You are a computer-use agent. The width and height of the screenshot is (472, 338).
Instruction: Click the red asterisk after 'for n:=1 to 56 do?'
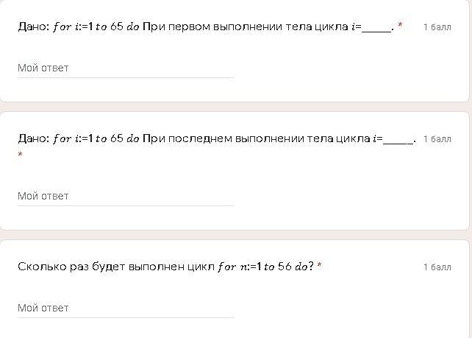click(319, 266)
